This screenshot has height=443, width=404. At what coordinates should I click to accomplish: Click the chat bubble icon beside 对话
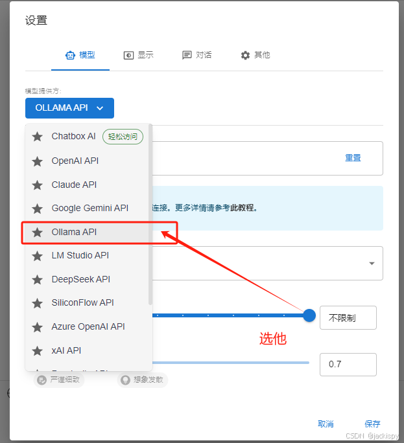(187, 55)
